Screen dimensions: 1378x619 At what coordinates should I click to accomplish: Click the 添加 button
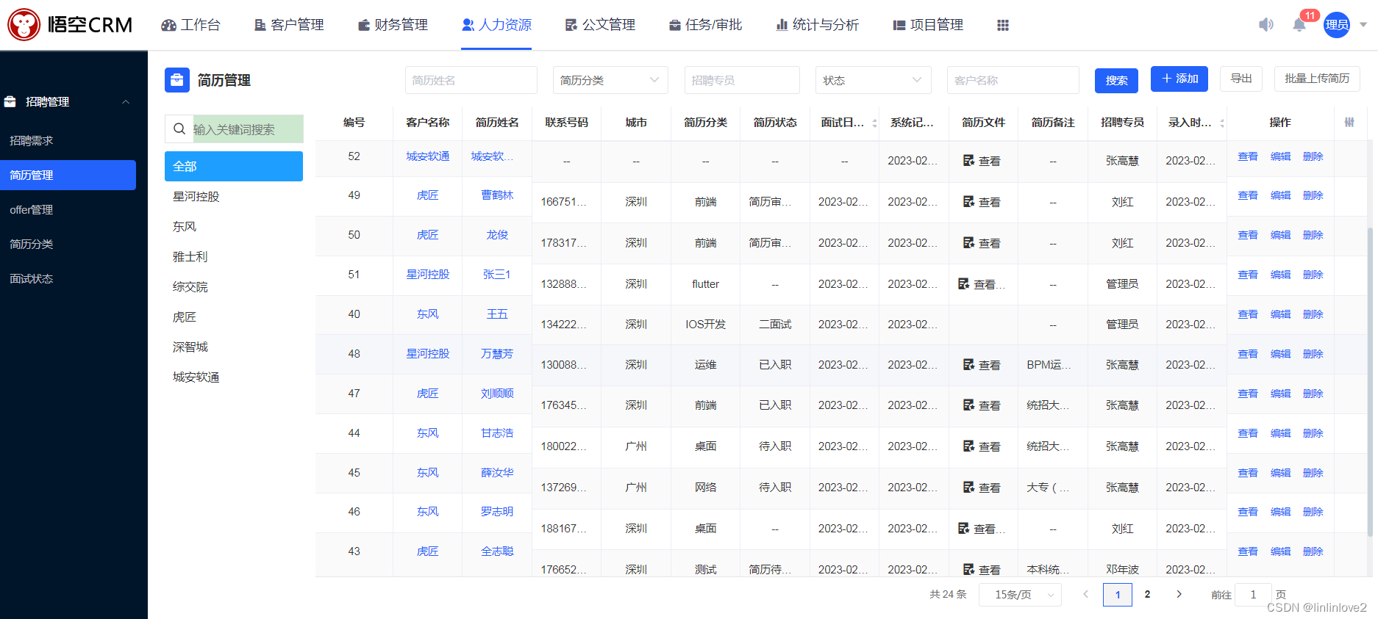(1179, 79)
